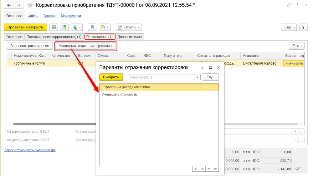313x176 pixels.
Task: Open Мои заметки link
Action: coord(71,16)
